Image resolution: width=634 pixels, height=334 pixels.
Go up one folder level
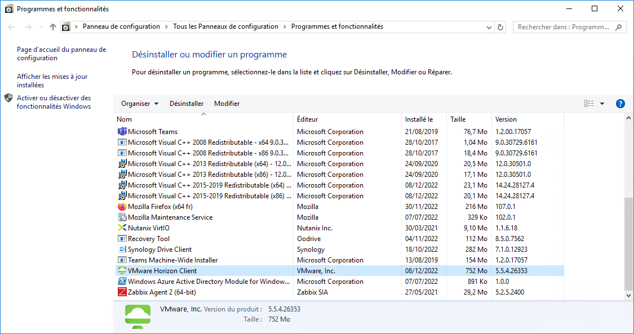tap(53, 27)
